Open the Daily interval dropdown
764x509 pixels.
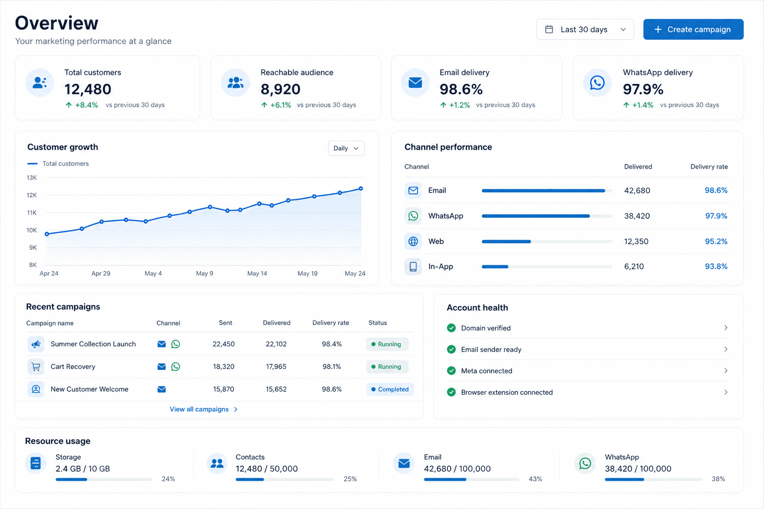tap(346, 148)
